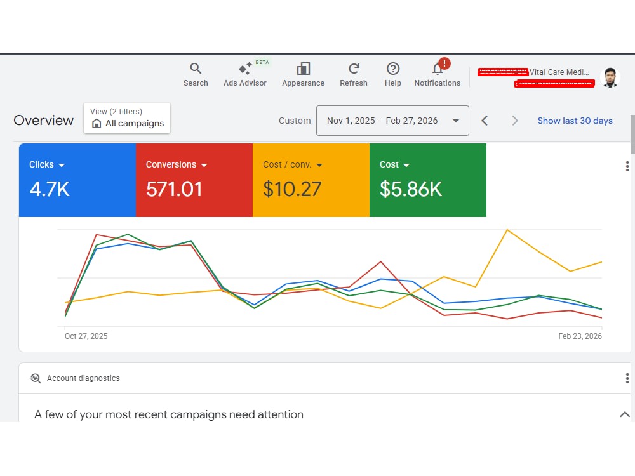Click the 571.01 conversions value
The image size is (635, 476).
click(x=174, y=189)
